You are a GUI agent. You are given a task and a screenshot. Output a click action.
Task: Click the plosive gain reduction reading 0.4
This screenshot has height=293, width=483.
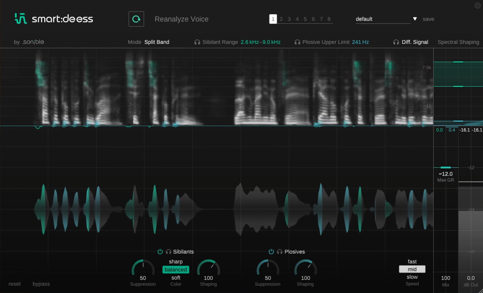452,130
